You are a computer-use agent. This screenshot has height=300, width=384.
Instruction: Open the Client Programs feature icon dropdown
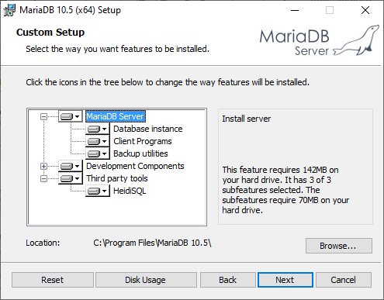(98, 141)
